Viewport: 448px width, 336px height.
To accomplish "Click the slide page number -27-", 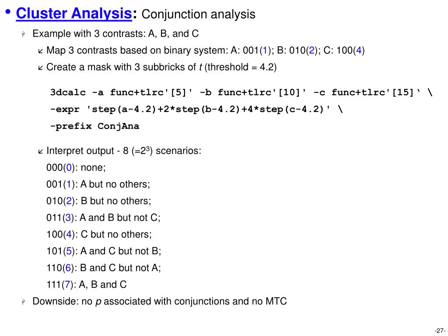I will pos(440,331).
